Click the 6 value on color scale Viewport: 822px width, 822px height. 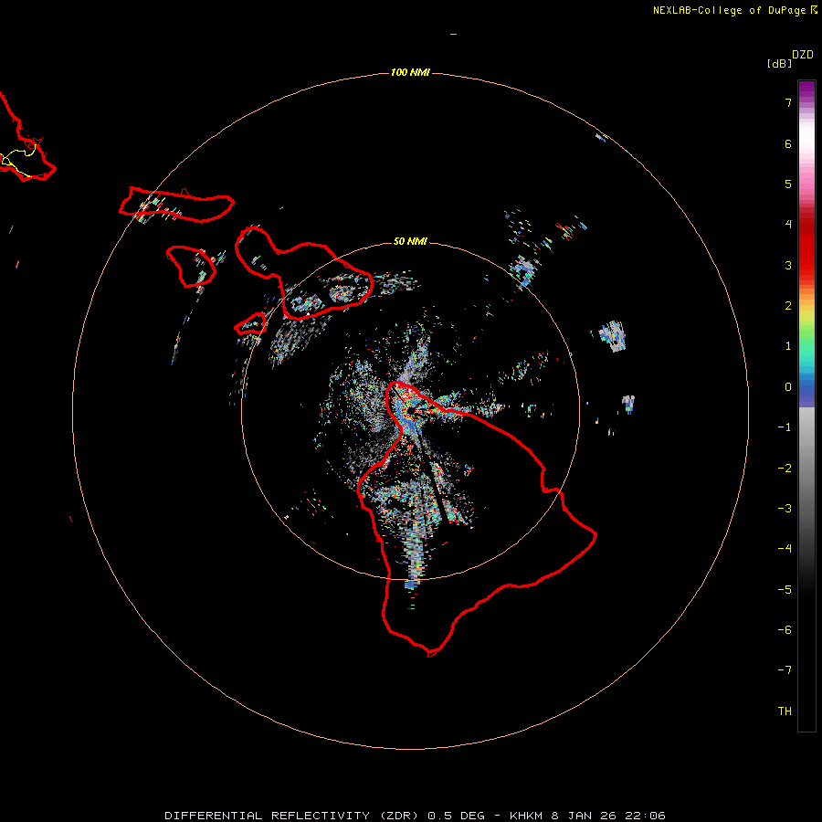pyautogui.click(x=788, y=143)
